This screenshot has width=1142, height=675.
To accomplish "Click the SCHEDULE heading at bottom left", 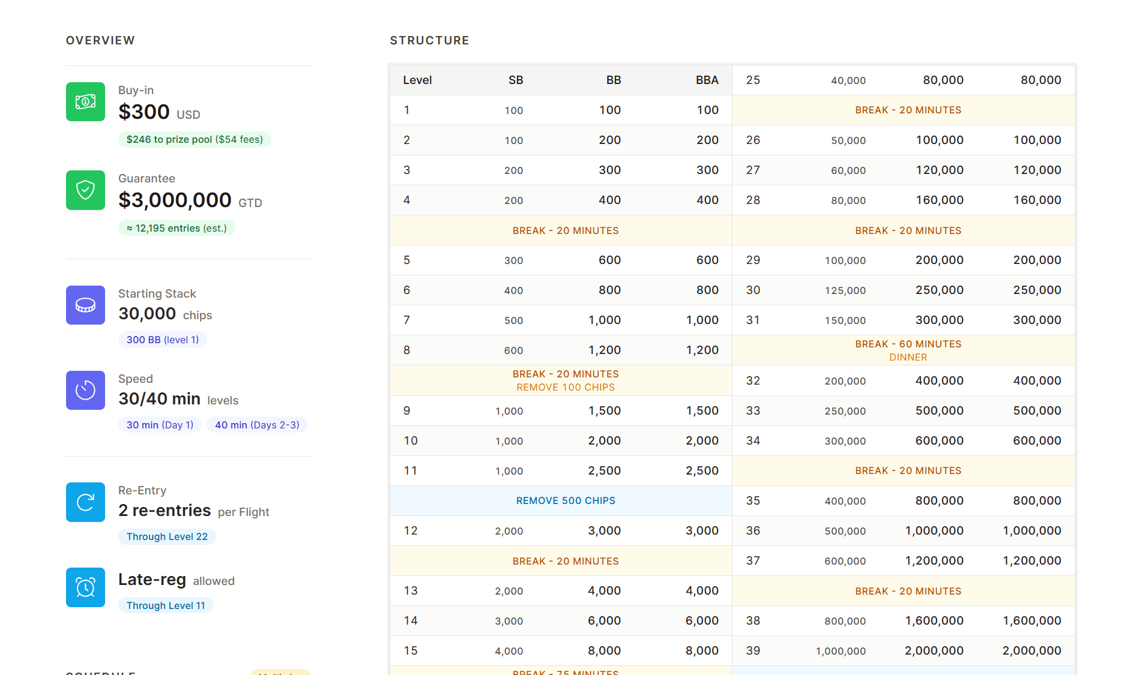I will tap(100, 672).
